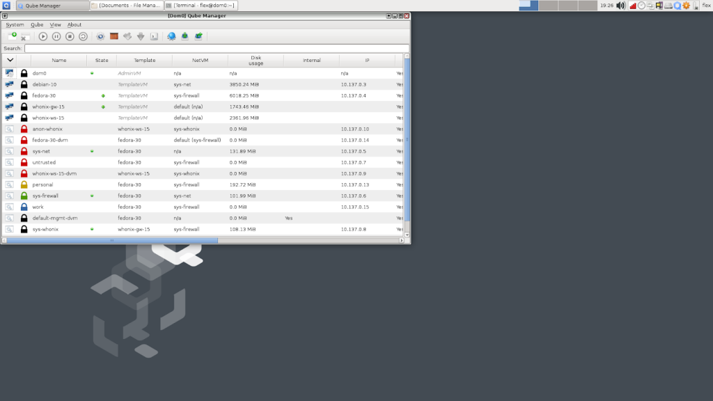713x401 pixels.
Task: Select the personal qube
Action: (203, 184)
